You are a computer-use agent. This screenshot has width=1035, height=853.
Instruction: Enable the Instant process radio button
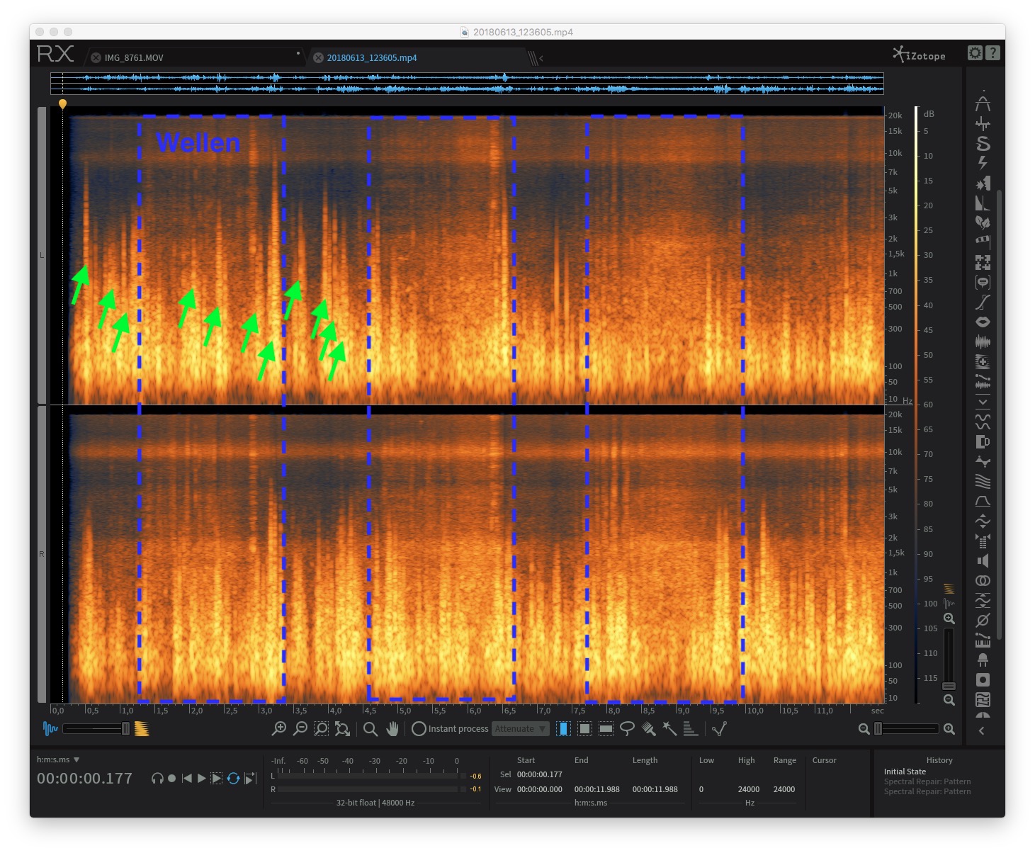click(x=419, y=728)
